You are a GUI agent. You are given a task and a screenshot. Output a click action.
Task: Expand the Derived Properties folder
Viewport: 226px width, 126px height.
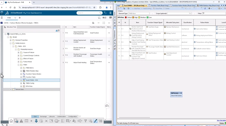pyautogui.click(x=11, y=40)
